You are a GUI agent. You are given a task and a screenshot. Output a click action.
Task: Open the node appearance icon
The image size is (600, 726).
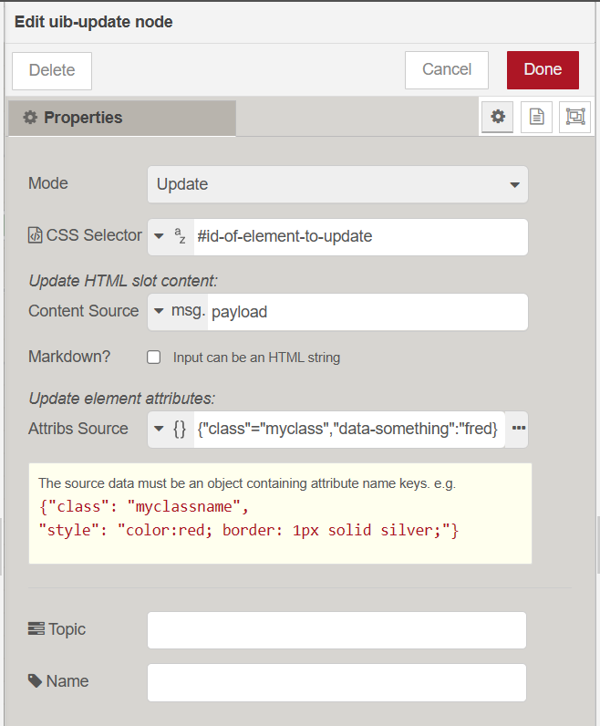tap(574, 117)
